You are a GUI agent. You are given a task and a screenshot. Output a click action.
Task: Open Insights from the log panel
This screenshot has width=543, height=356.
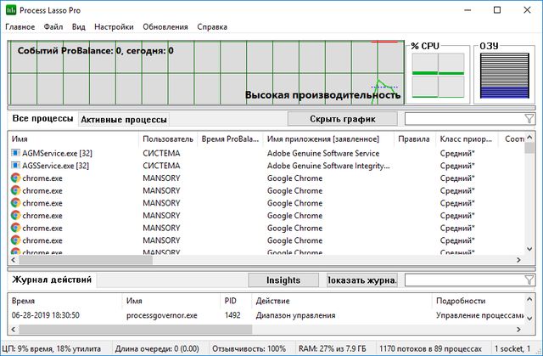[x=283, y=280]
